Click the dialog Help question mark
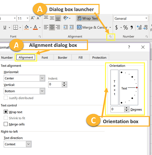 (x=129, y=47)
